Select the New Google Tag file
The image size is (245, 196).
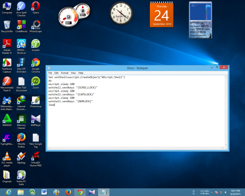pyautogui.click(x=36, y=140)
